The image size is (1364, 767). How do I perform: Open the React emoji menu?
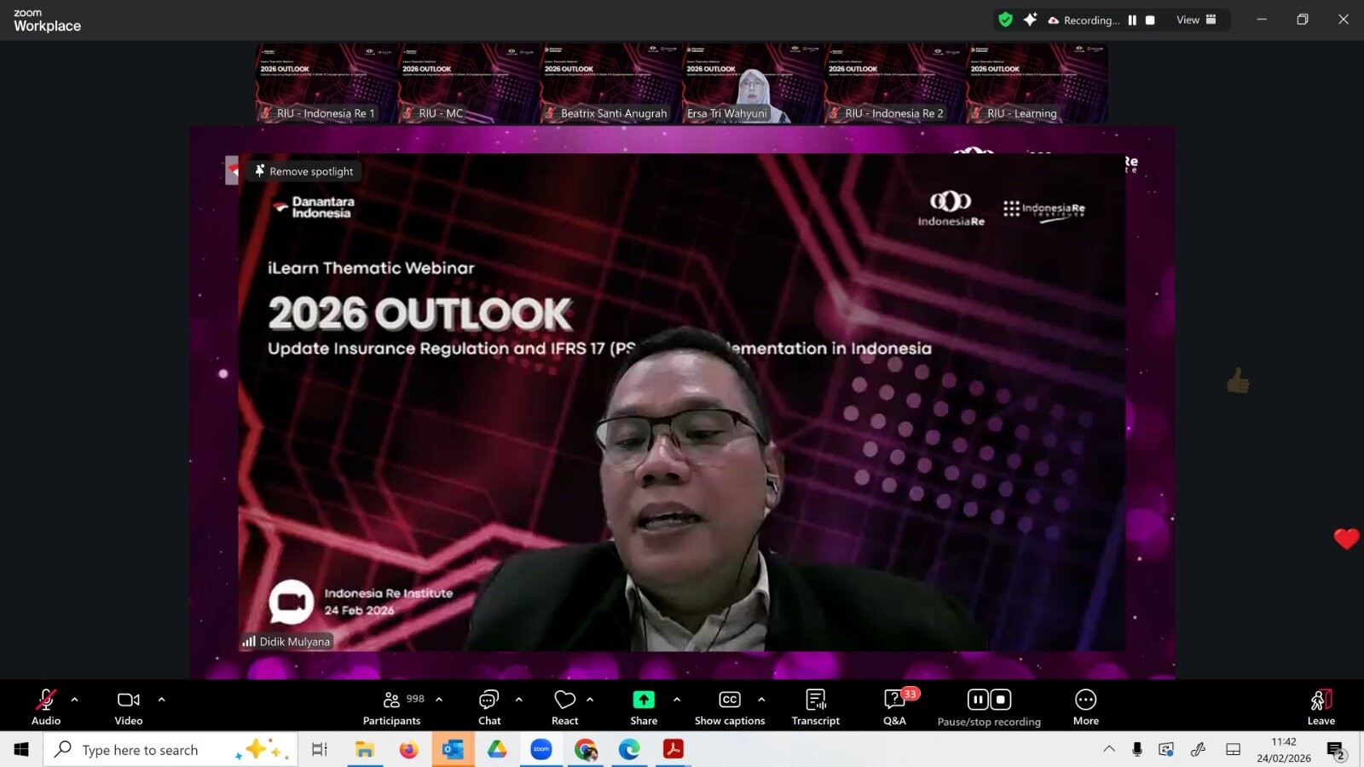tap(564, 706)
